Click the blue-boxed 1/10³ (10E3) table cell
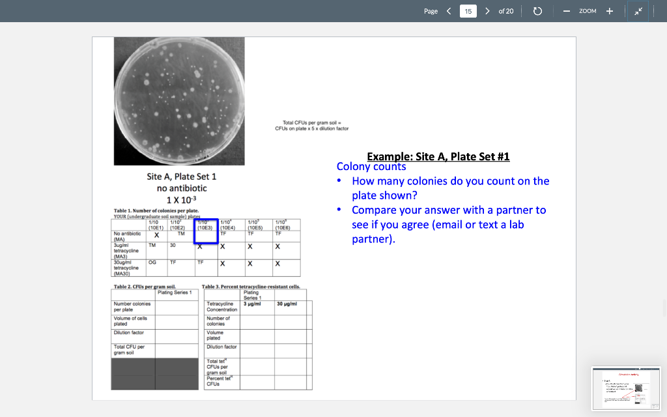Viewport: 667px width, 417px height. (206, 232)
